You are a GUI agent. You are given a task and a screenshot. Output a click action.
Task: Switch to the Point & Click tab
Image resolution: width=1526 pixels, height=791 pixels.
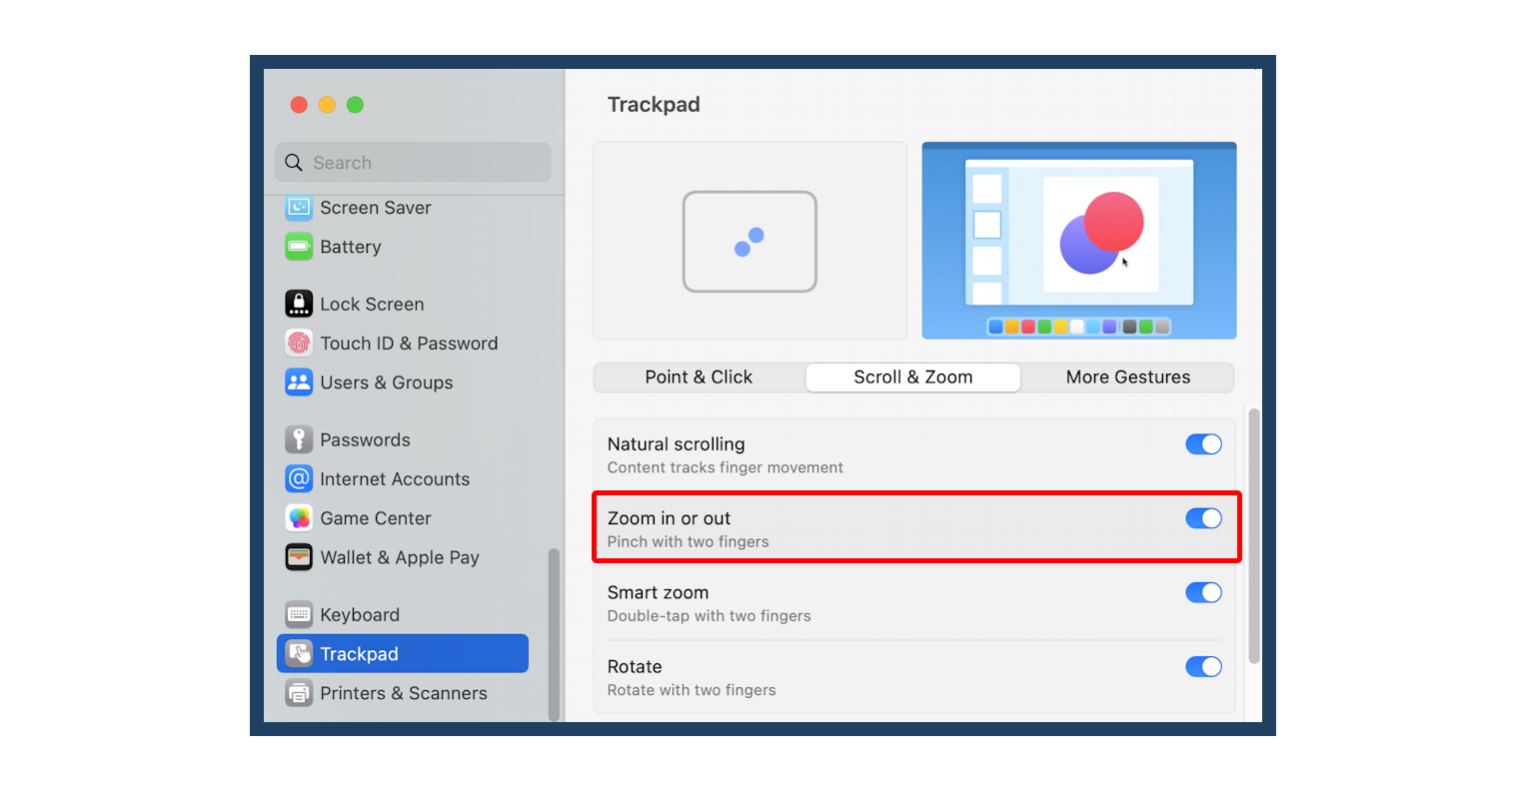tap(699, 377)
